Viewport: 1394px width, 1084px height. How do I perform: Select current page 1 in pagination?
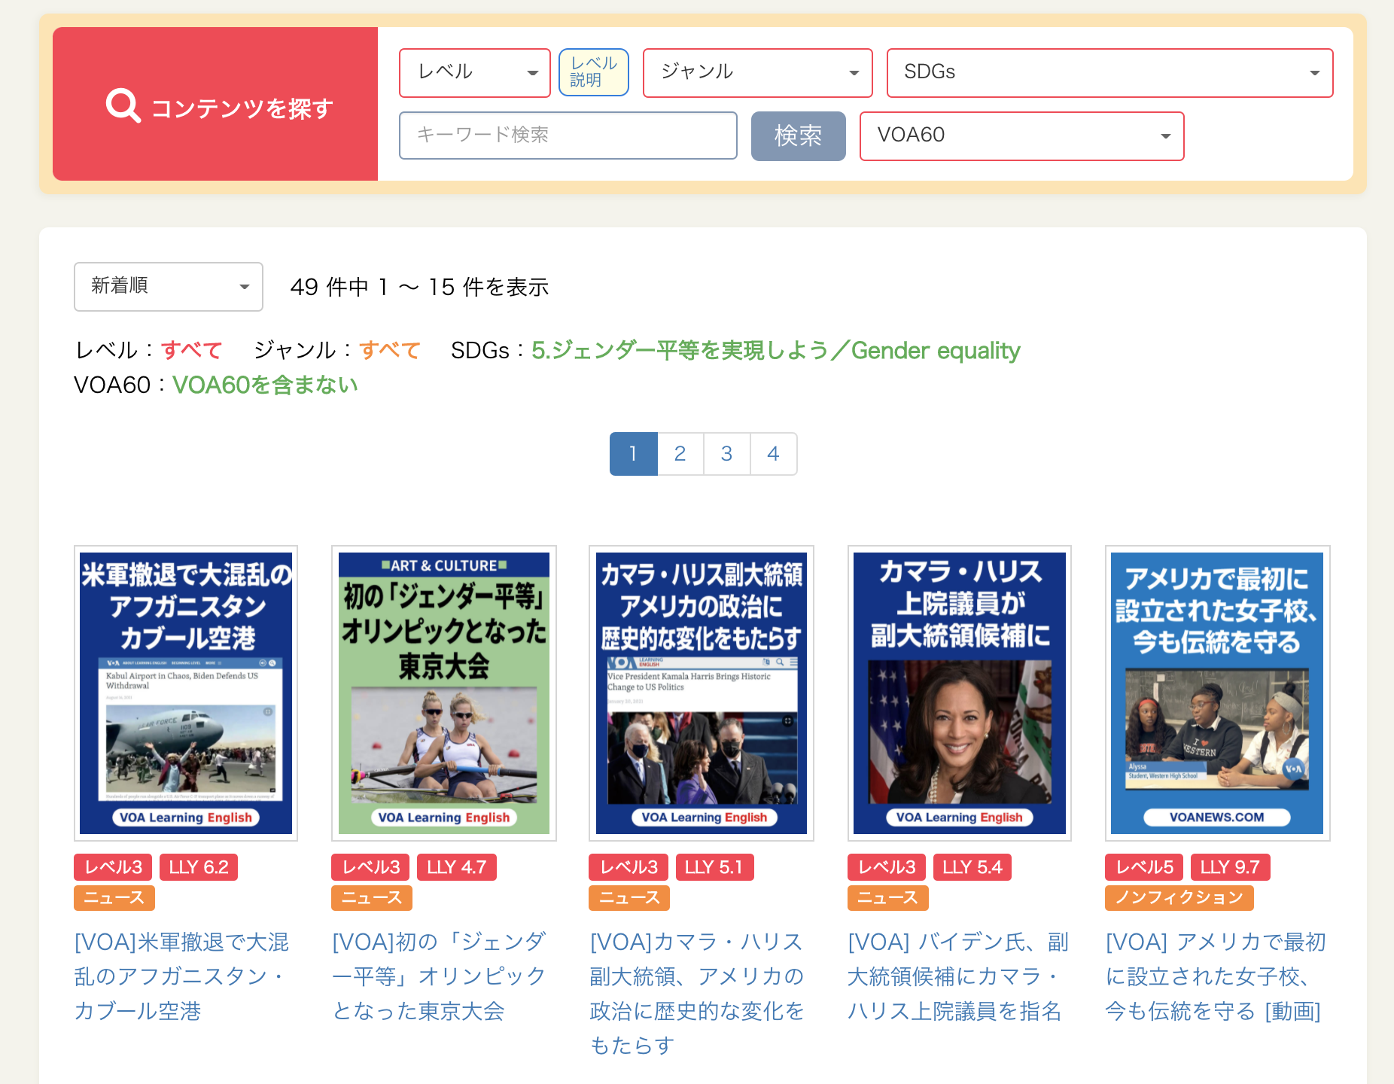(634, 453)
